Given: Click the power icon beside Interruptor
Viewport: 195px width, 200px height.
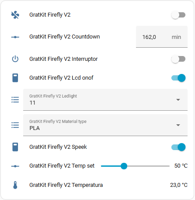Looking at the screenshot, I should pos(15,59).
